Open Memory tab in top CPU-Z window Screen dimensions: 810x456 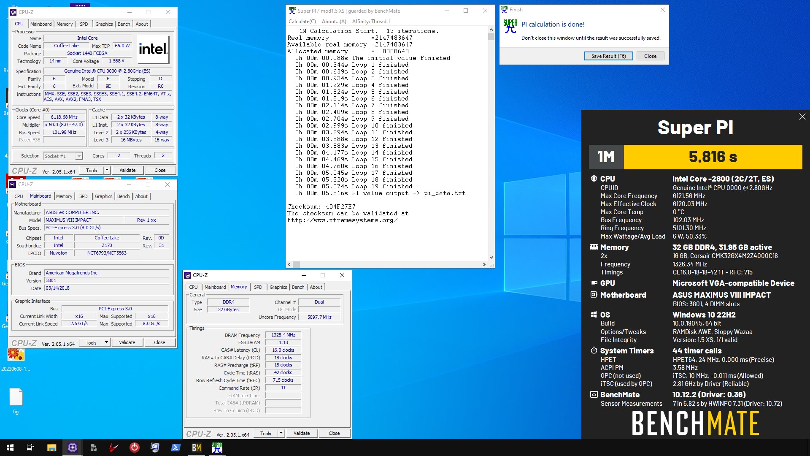(x=65, y=24)
